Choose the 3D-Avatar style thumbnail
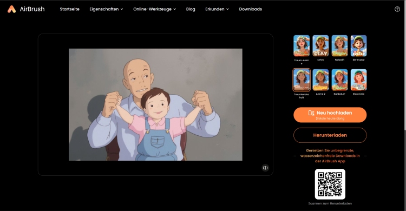 click(358, 46)
